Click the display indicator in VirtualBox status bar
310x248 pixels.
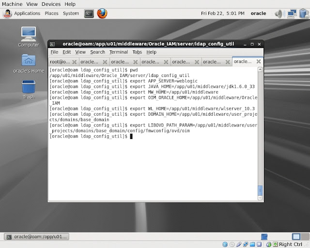(259, 245)
